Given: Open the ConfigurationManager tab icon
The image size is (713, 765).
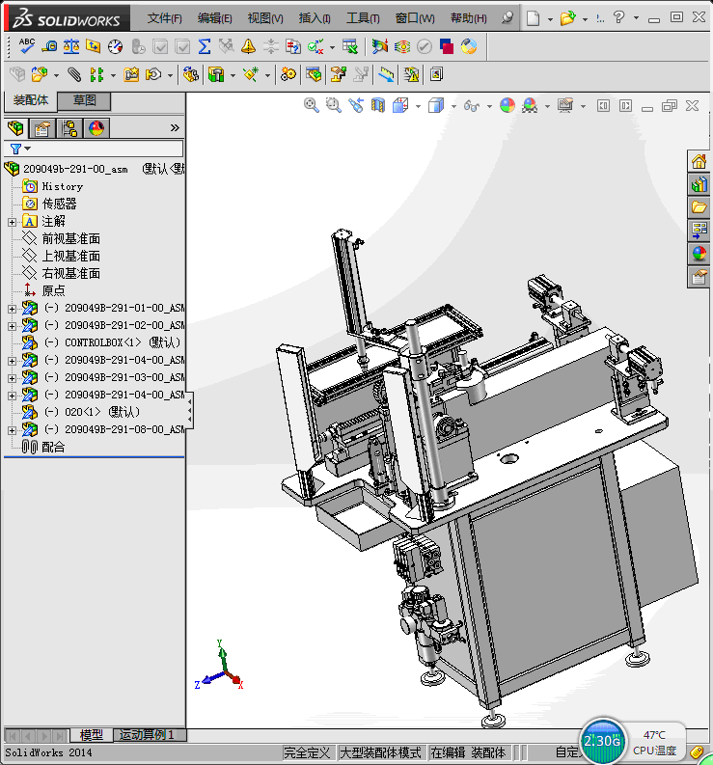Looking at the screenshot, I should (69, 128).
